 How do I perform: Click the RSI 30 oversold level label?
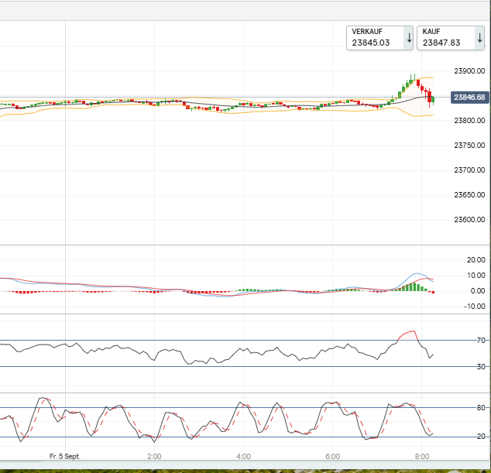[x=481, y=367]
